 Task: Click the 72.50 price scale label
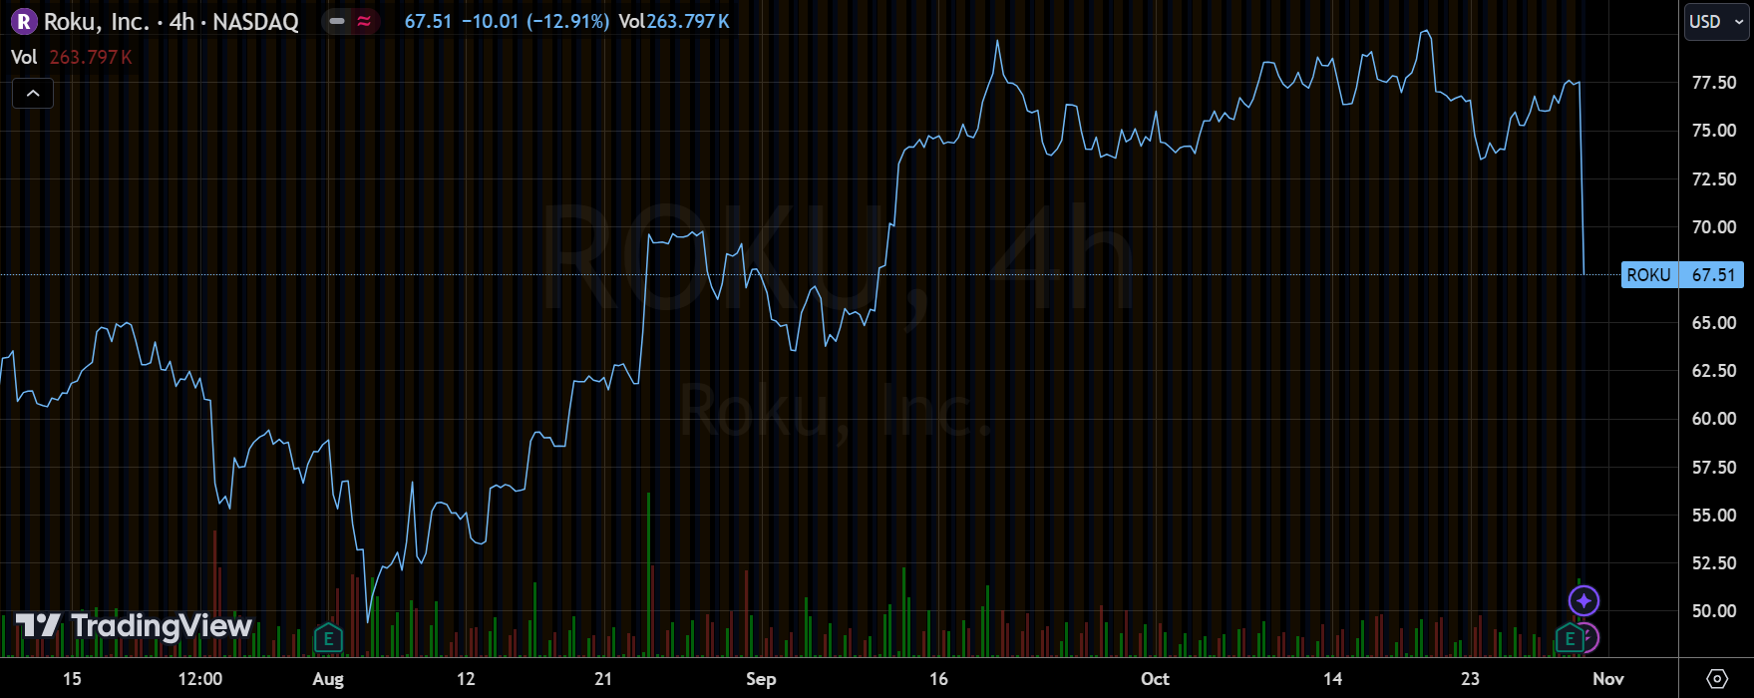tap(1714, 179)
